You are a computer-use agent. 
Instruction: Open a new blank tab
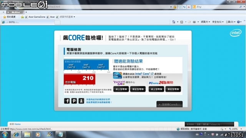coord(57,22)
